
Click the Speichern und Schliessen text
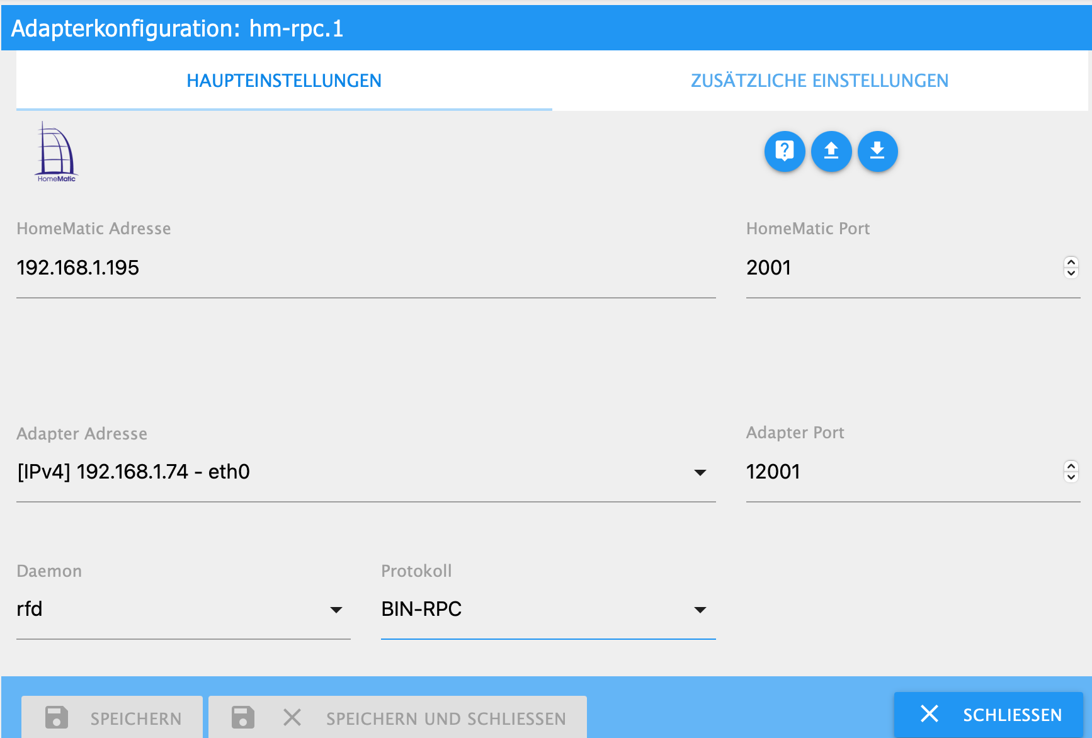(446, 718)
